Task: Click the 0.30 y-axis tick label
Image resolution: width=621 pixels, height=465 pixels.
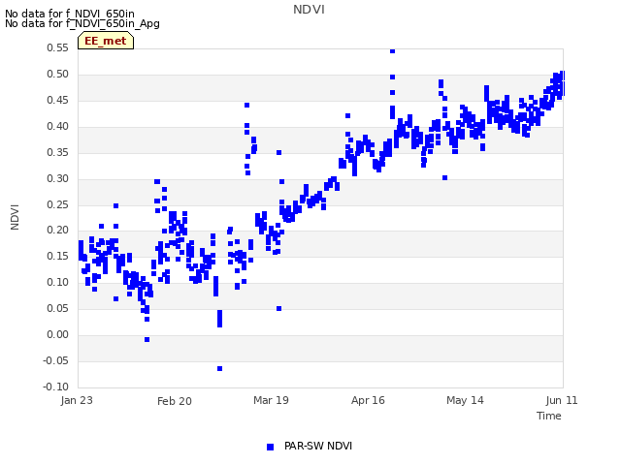Action: click(x=58, y=178)
